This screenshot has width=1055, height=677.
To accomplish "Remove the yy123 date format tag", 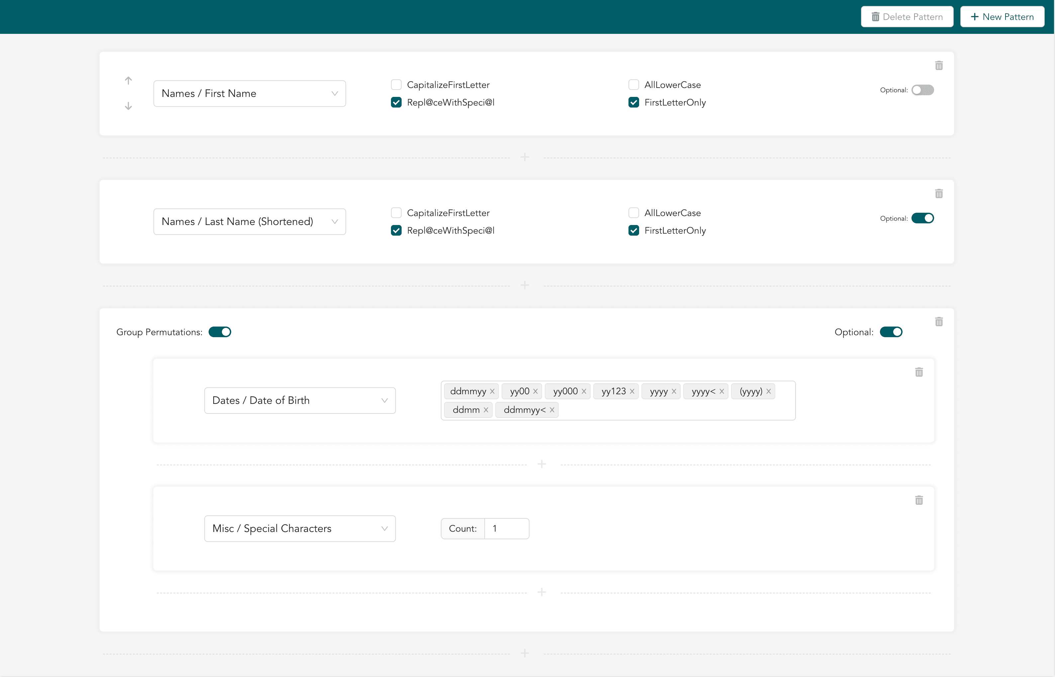I will pyautogui.click(x=632, y=391).
